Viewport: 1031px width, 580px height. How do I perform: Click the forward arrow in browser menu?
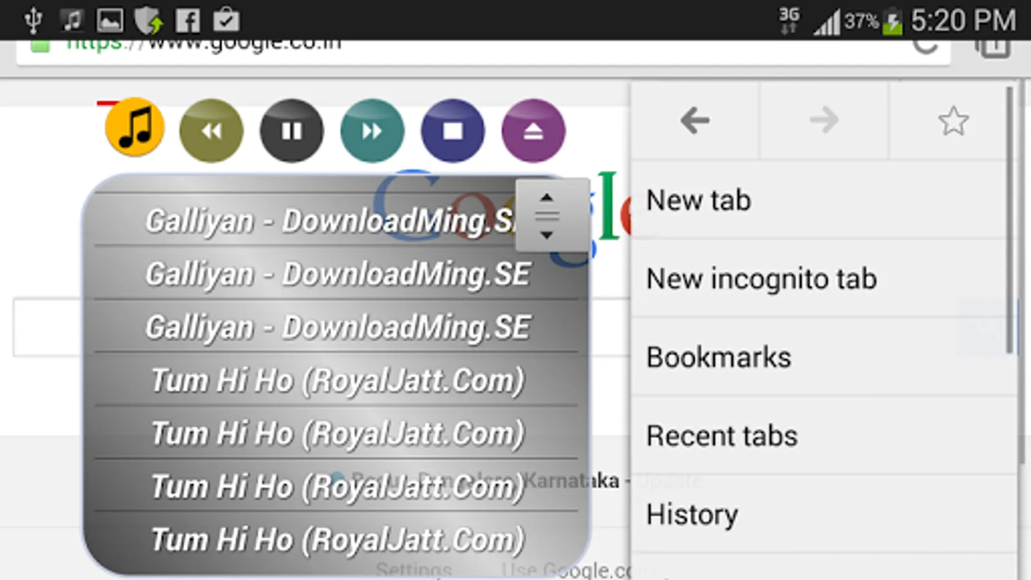coord(824,121)
